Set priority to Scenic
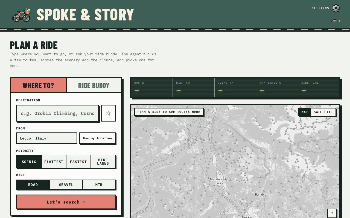The height and width of the screenshot is (218, 350). (29, 162)
